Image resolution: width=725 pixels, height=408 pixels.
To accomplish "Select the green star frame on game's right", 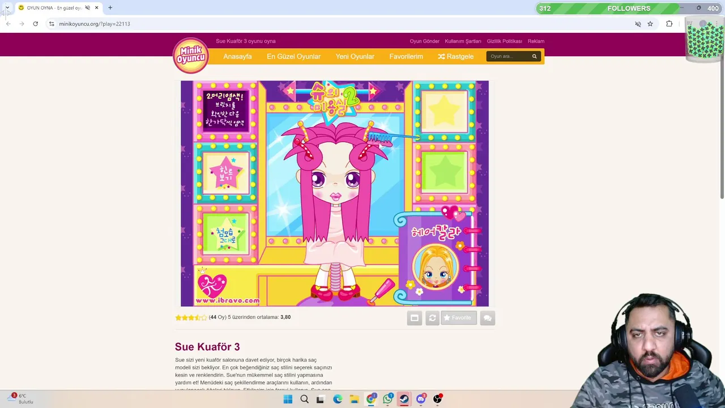I will tap(445, 173).
